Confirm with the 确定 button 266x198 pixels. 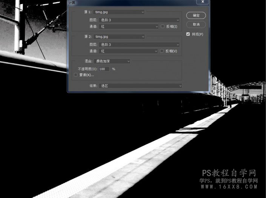click(196, 15)
